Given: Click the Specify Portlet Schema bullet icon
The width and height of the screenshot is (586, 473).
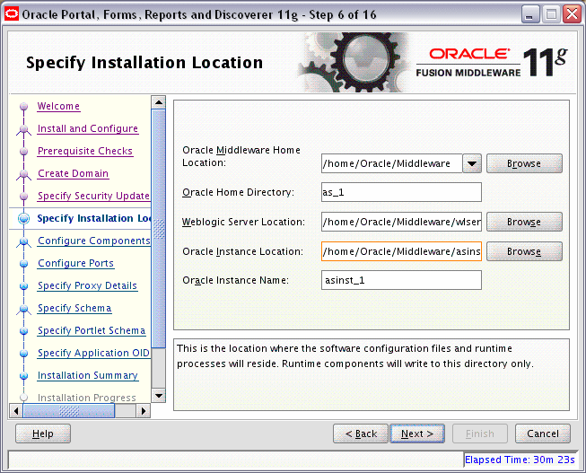Looking at the screenshot, I should point(24,331).
